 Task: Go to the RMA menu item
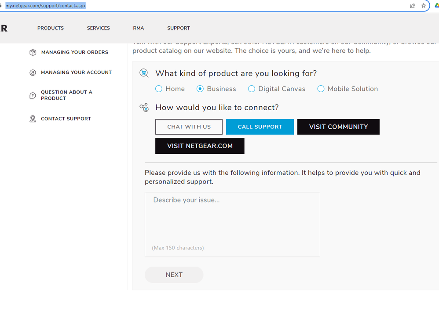[139, 28]
